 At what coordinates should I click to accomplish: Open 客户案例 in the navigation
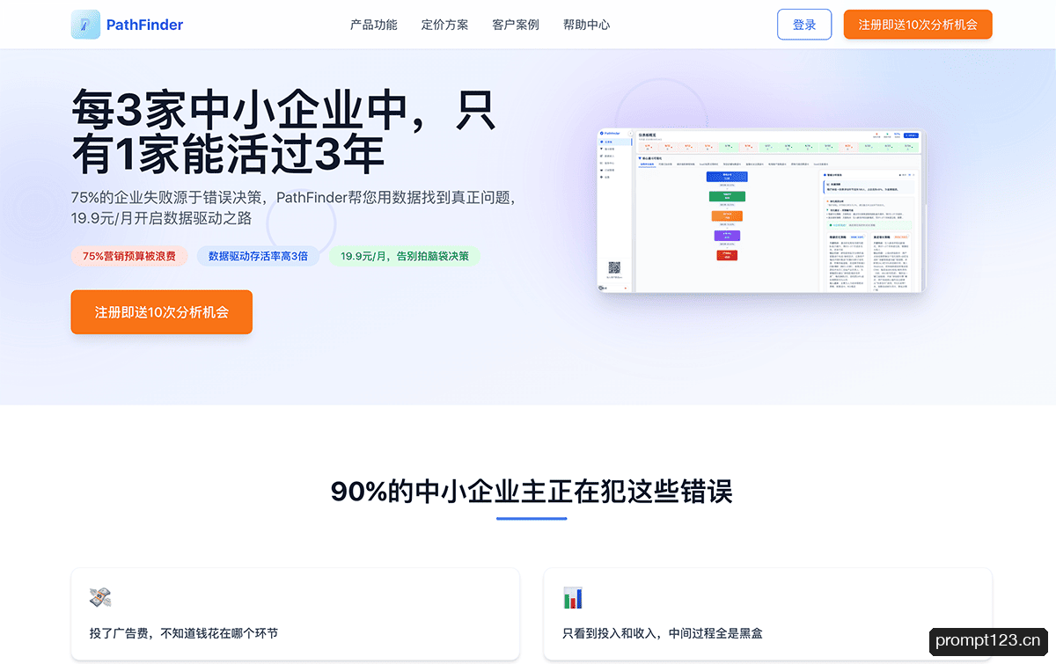(x=516, y=25)
